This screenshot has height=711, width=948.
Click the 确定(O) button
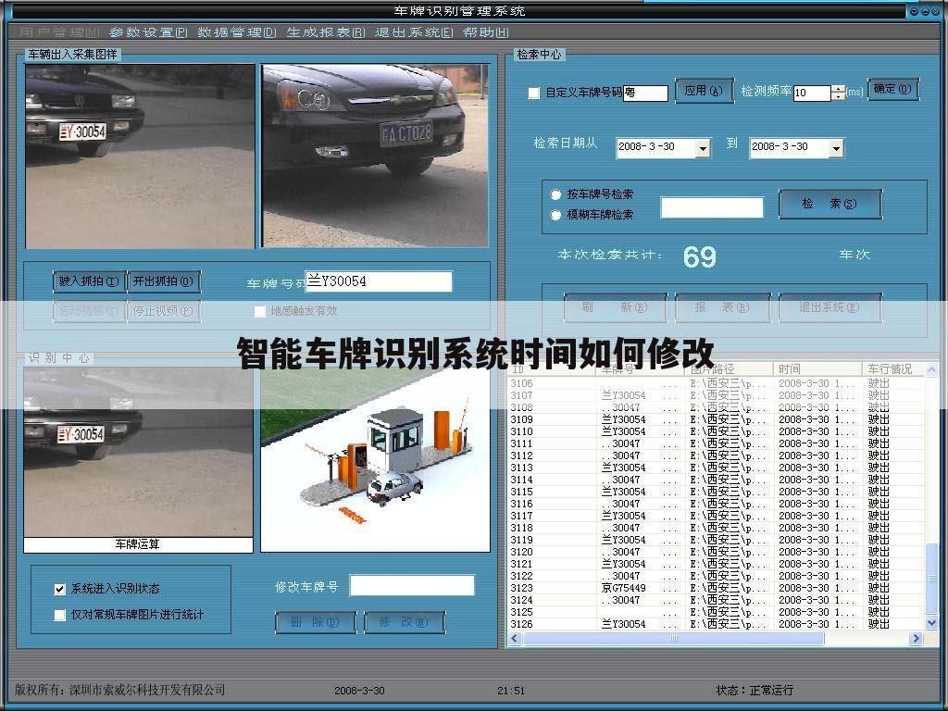point(893,89)
